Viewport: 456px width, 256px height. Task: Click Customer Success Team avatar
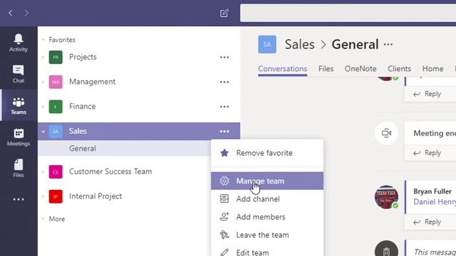(56, 171)
